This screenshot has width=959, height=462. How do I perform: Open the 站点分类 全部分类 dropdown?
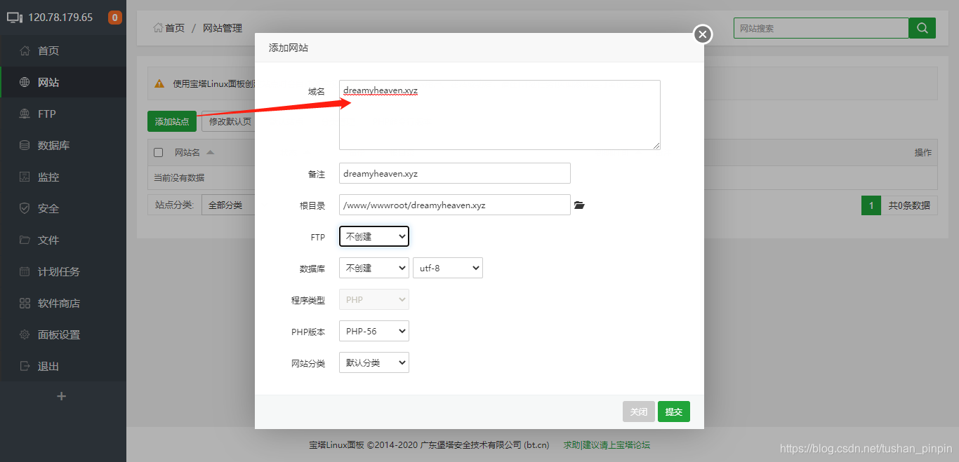tap(228, 205)
